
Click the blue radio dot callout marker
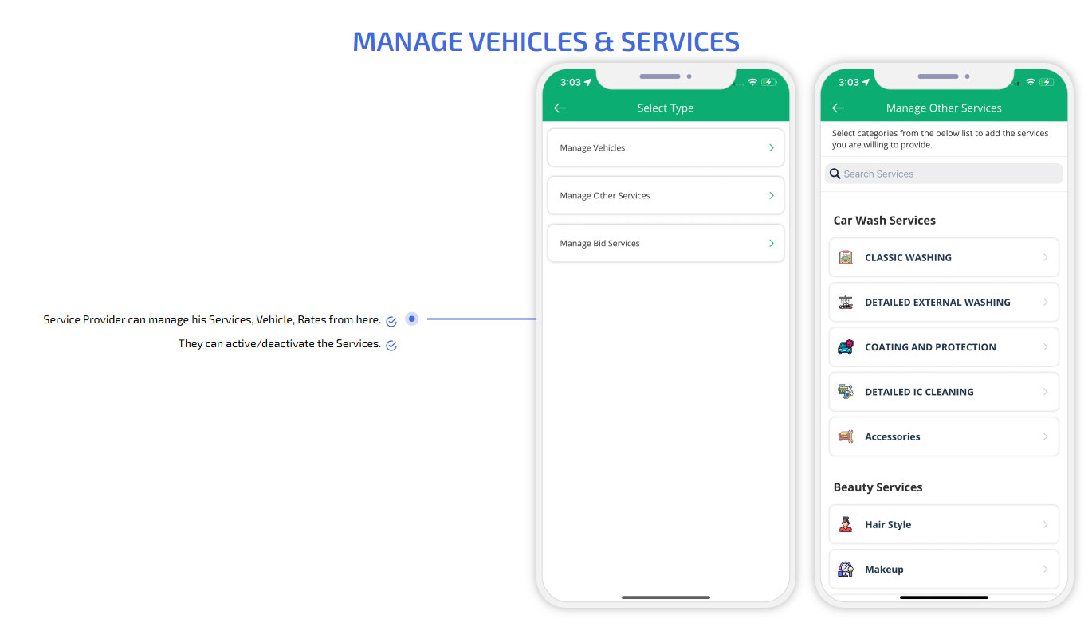(x=411, y=319)
